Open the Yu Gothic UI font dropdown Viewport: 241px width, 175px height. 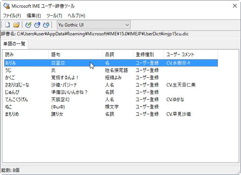coord(94,25)
